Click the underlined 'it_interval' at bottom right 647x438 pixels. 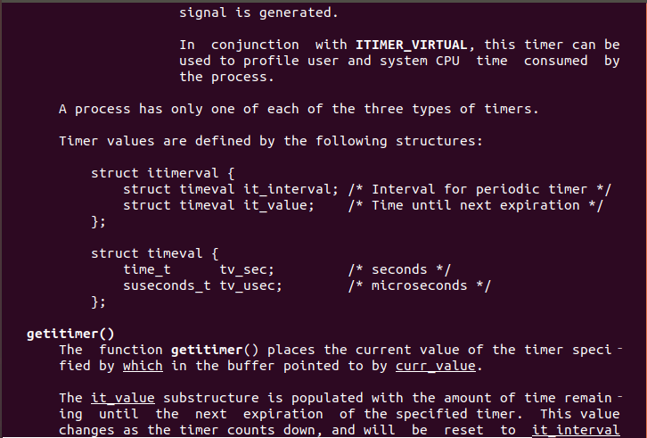point(575,430)
